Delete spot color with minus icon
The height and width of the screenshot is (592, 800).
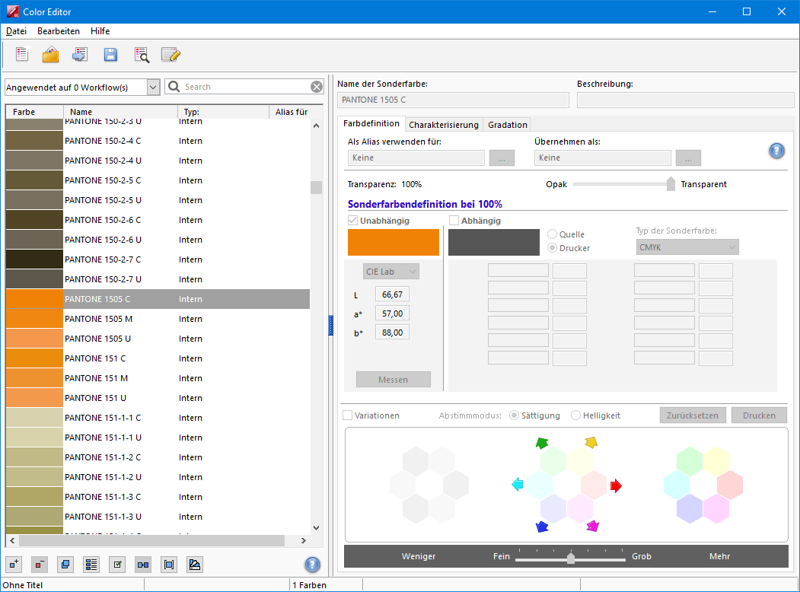tap(40, 565)
